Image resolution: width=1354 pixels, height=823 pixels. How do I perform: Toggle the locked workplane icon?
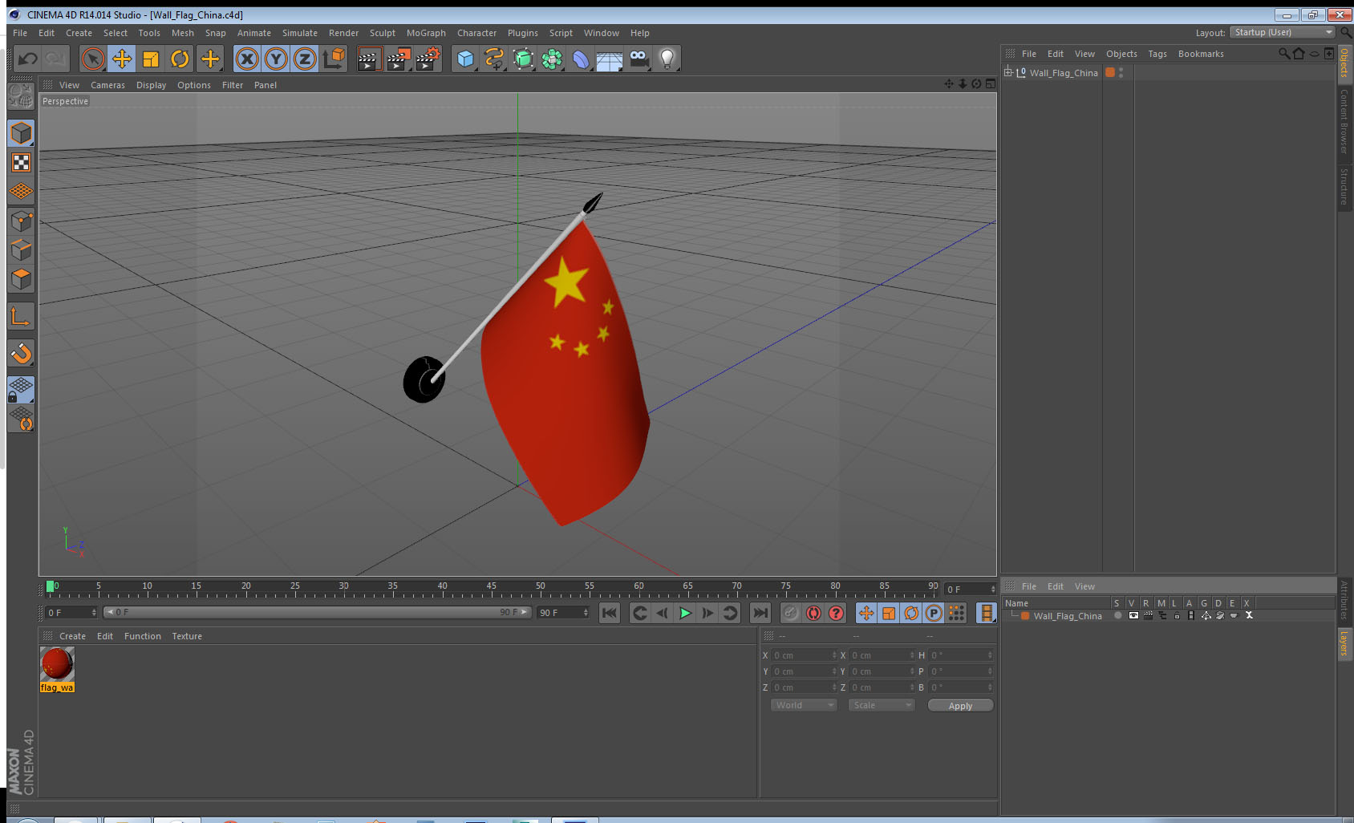(21, 390)
